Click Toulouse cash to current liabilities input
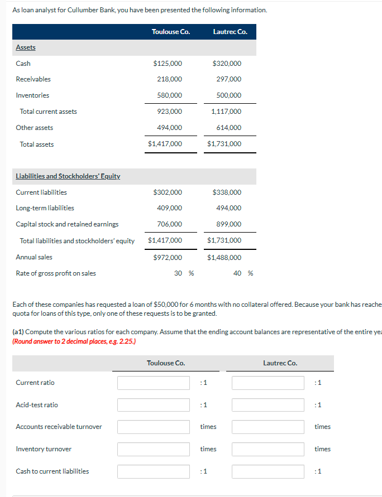 pyautogui.click(x=154, y=471)
